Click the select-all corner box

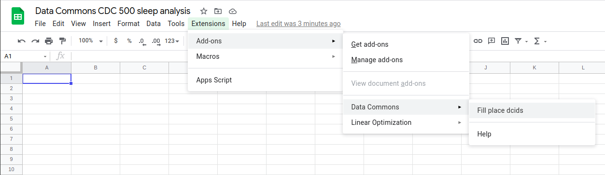(x=11, y=67)
